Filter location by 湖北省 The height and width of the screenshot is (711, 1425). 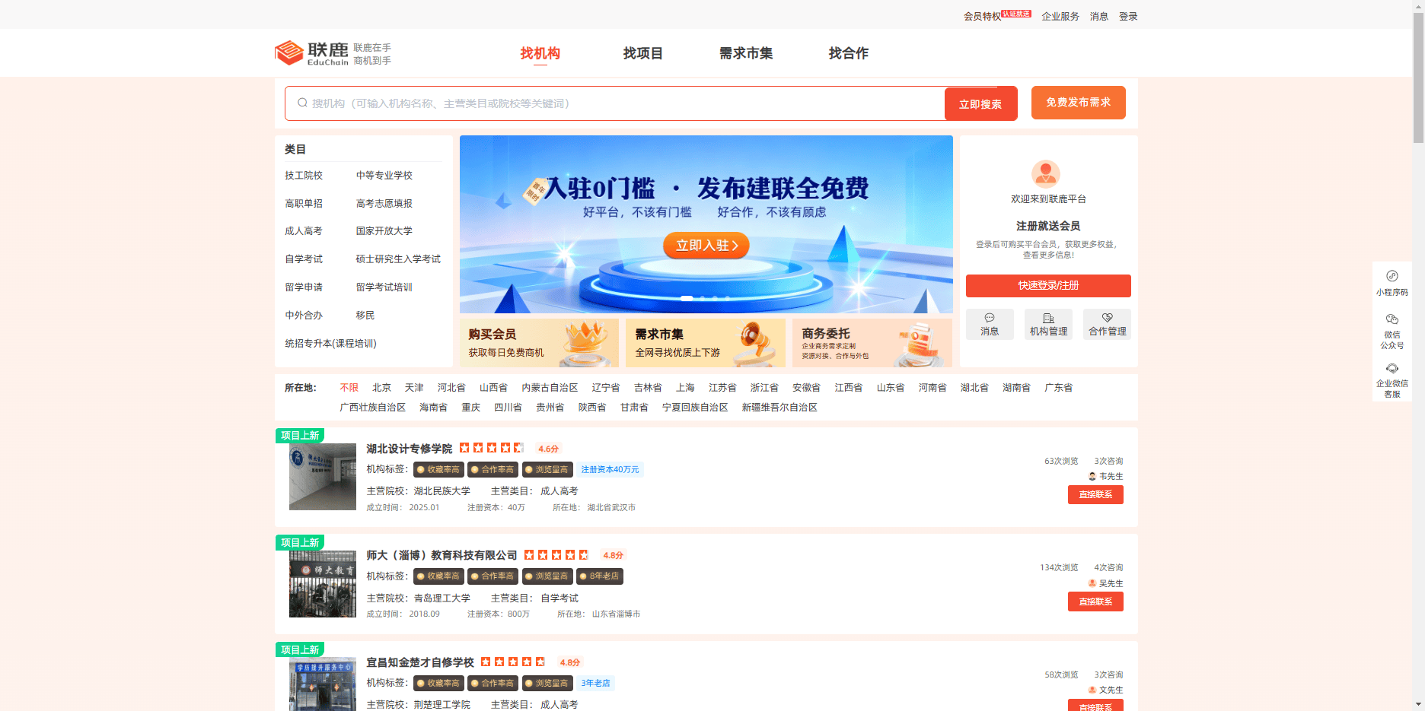pos(974,388)
